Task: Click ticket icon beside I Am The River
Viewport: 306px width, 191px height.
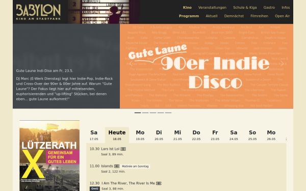Action: pos(159,183)
